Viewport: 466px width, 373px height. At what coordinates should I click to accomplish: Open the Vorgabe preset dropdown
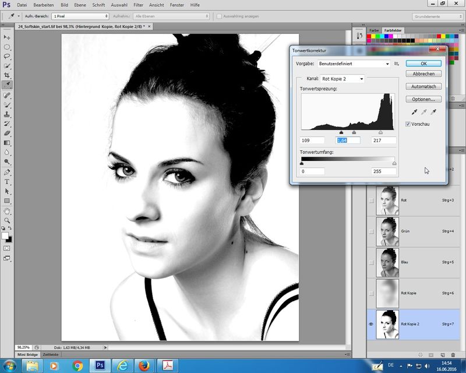coord(354,64)
